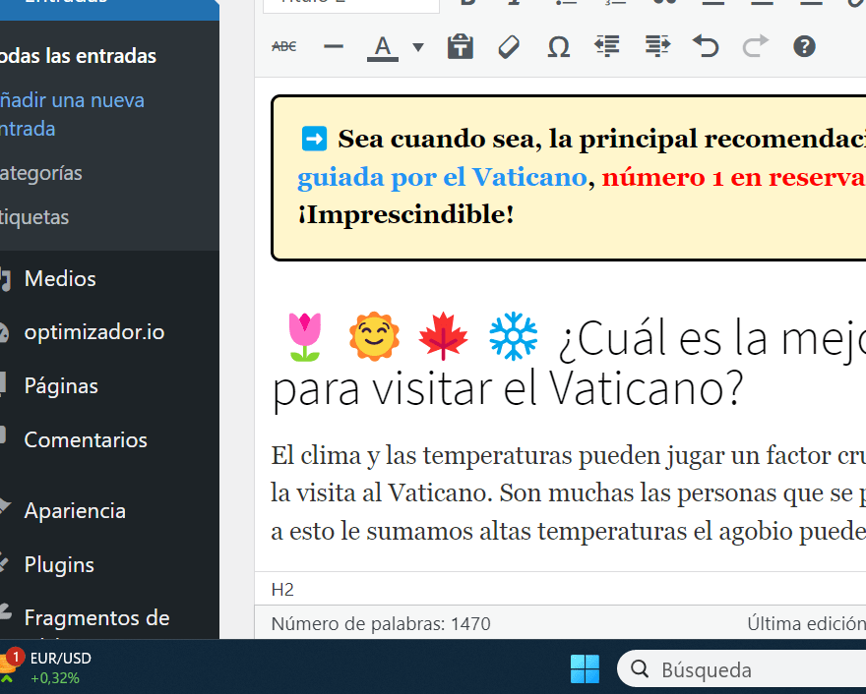The height and width of the screenshot is (694, 866).
Task: Select H2 element path in status bar
Action: point(282,590)
